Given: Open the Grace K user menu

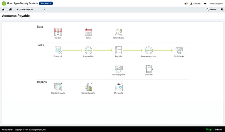Looking at the screenshot, I should coord(195,4).
